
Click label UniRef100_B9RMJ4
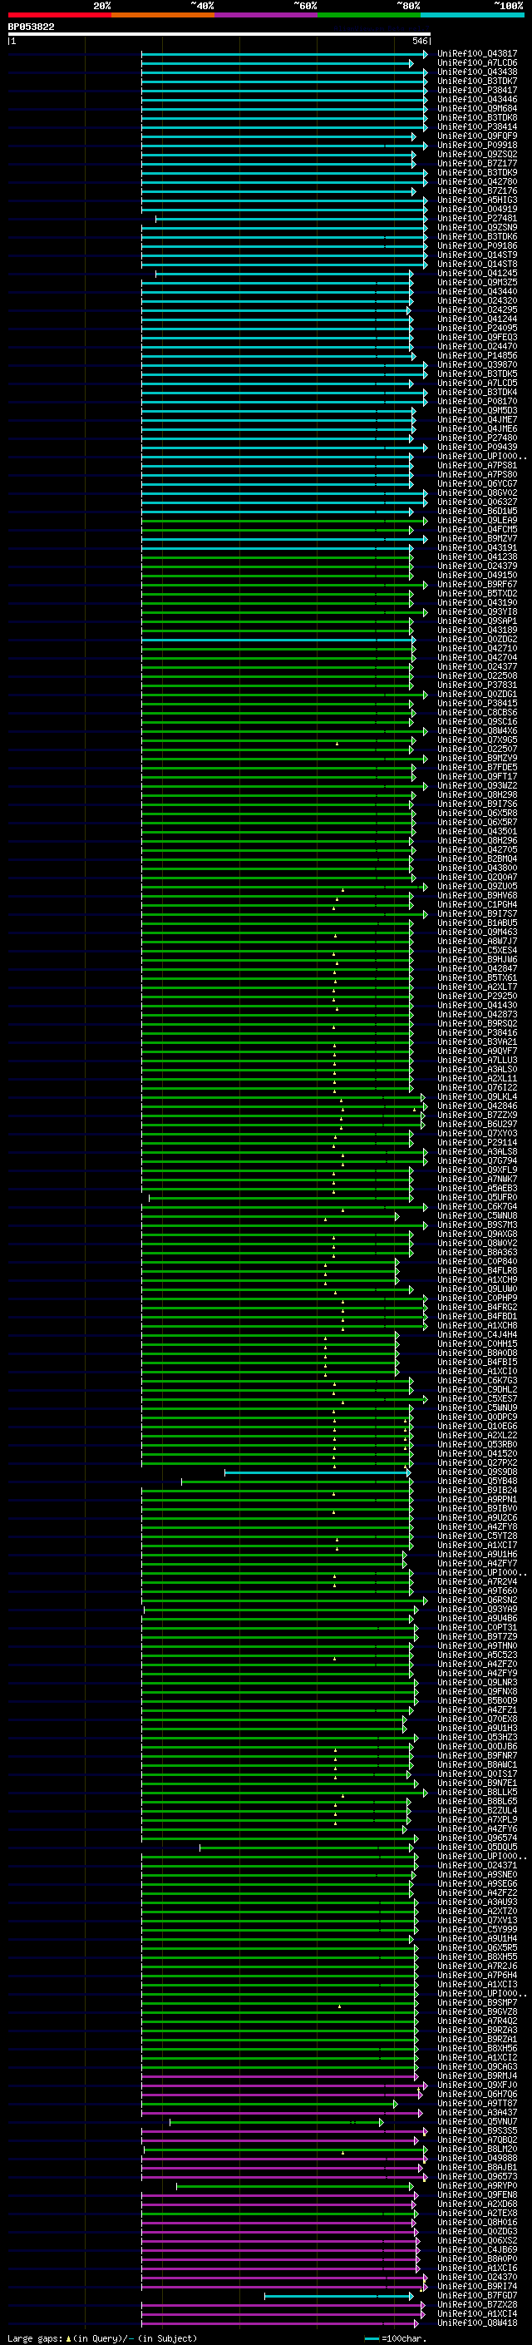[x=476, y=2075]
